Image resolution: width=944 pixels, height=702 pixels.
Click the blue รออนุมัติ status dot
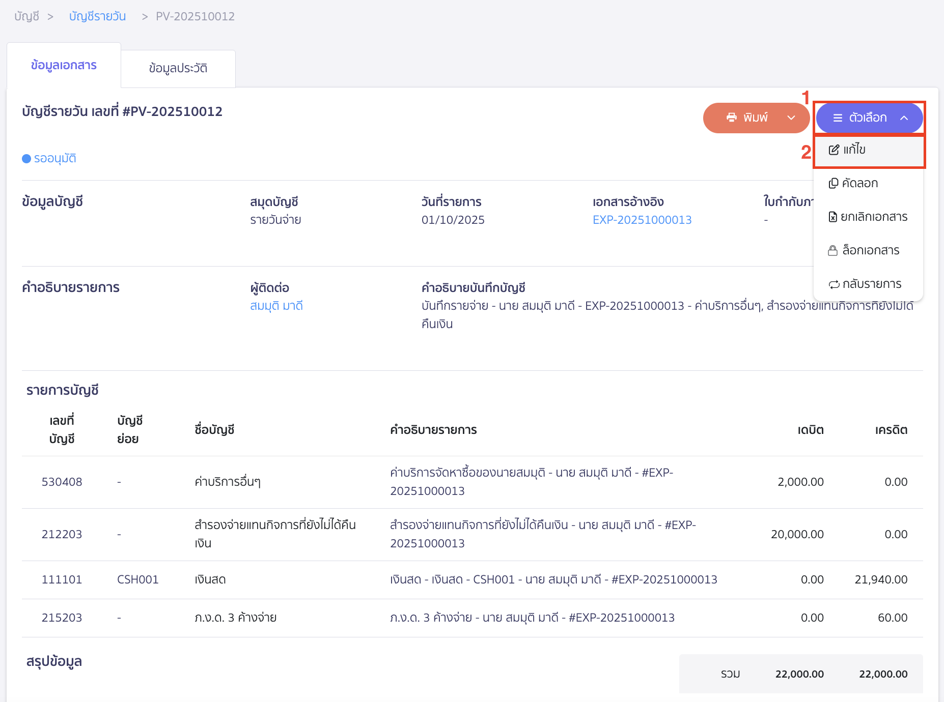click(x=26, y=159)
